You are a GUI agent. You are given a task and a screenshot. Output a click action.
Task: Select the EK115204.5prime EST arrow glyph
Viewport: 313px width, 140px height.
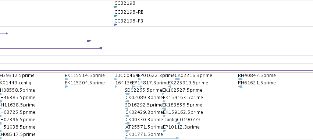(x=67, y=87)
